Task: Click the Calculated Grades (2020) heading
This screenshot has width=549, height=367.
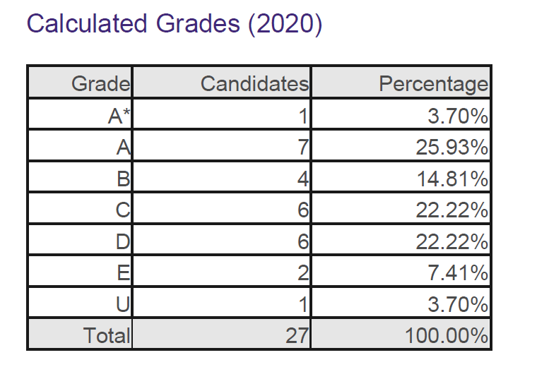Action: pos(174,24)
